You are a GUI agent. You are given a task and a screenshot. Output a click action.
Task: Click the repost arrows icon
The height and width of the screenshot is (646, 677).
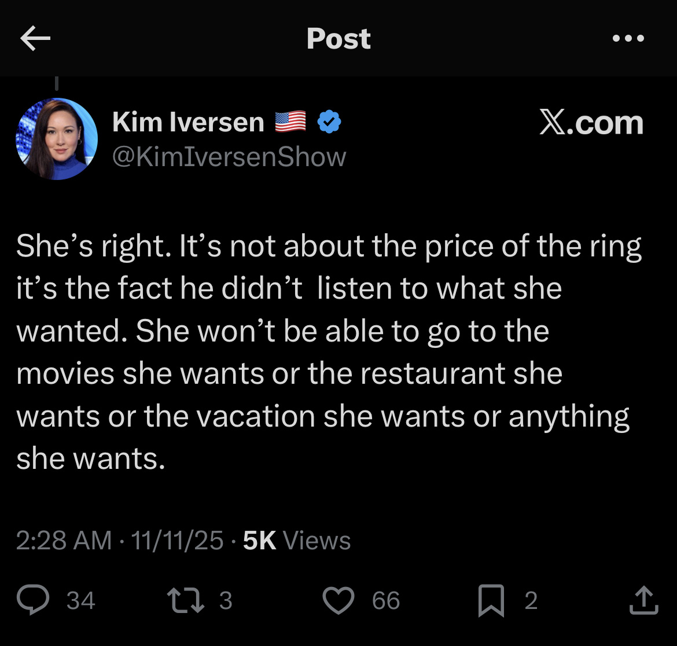pos(185,600)
